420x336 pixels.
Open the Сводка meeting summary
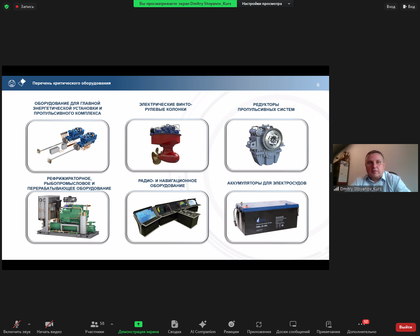pos(175,327)
